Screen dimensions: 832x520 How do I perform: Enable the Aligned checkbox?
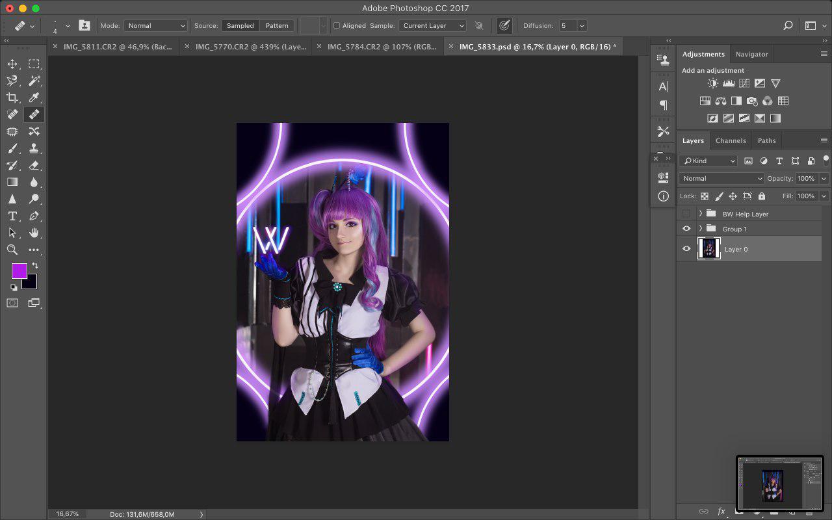tap(337, 26)
